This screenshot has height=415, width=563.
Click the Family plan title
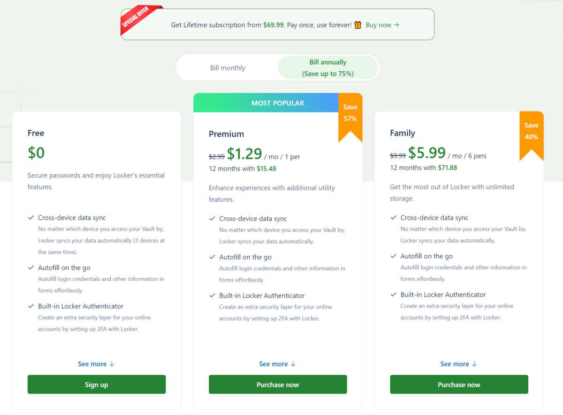[x=403, y=133]
